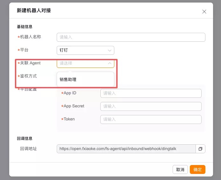Click the 机器人名称 field label
The image size is (221, 180).
pyautogui.click(x=31, y=37)
